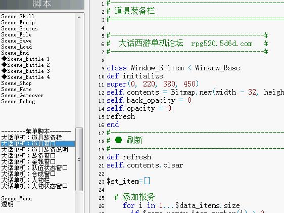Open the Scene_Name script
The height and width of the screenshot is (213, 284).
click(16, 89)
